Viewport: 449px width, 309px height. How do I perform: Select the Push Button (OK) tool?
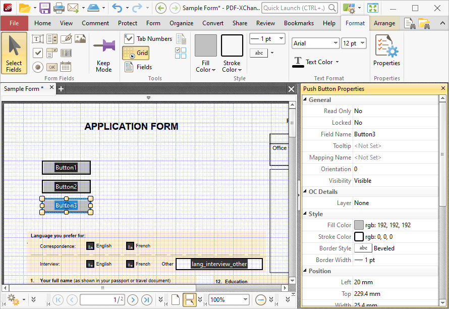(52, 67)
